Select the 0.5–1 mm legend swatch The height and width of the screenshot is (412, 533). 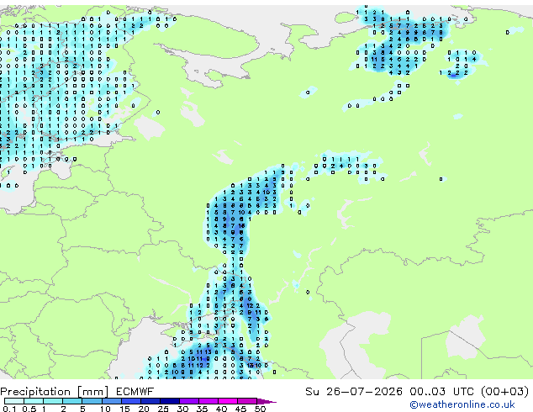[x=34, y=401]
